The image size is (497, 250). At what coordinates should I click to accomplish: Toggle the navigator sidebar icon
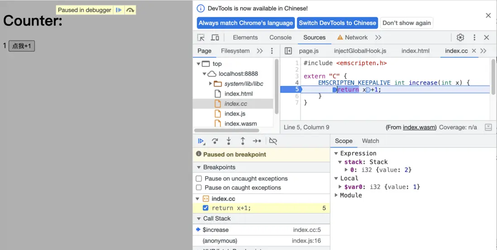coord(288,51)
